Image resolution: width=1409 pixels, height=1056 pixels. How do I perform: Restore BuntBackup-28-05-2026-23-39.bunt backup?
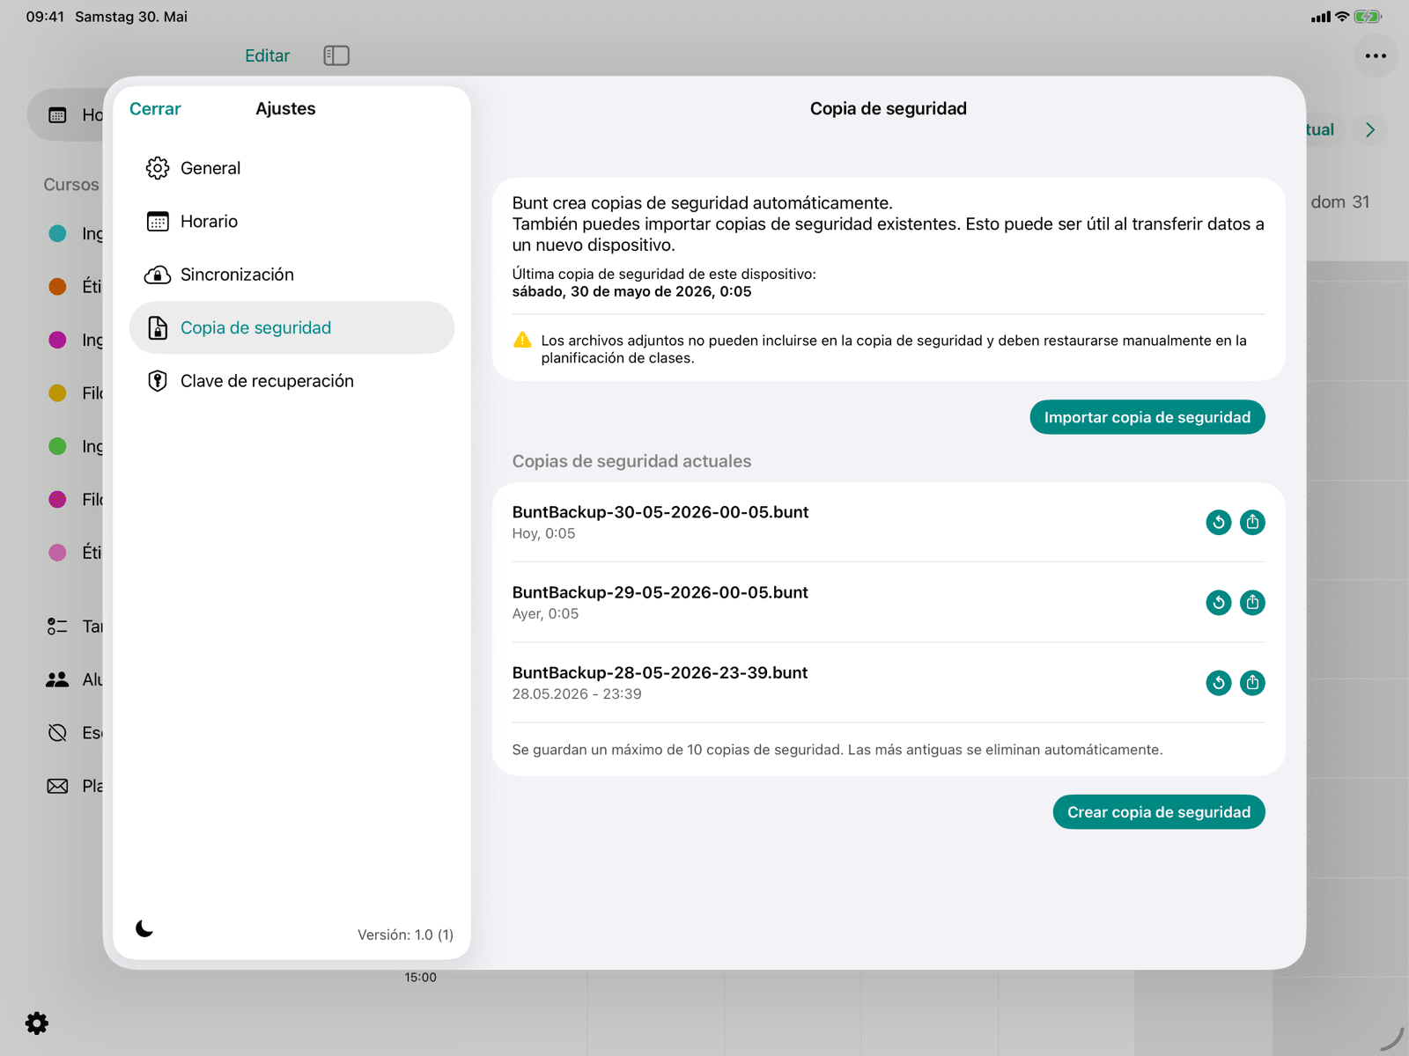(x=1219, y=683)
